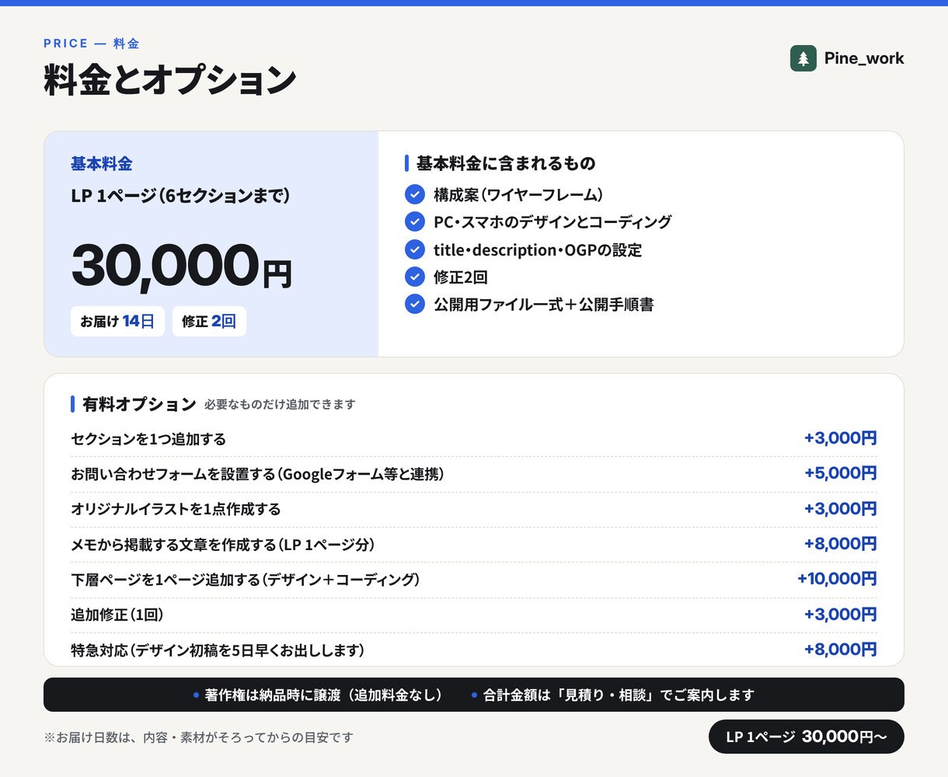Screen dimensions: 948x777
Task: Click +8,000円 price for 特急対応
Action: [x=841, y=650]
